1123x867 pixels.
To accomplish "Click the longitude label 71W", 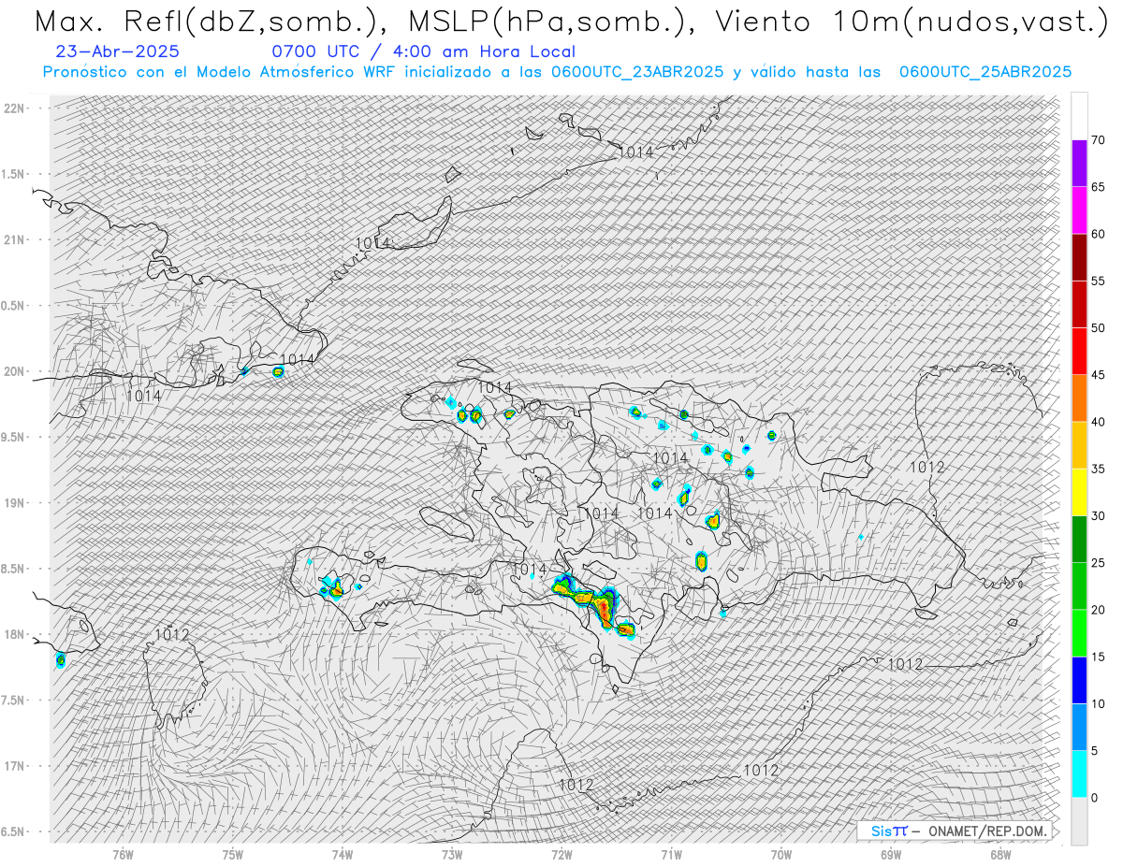I will coord(671,855).
